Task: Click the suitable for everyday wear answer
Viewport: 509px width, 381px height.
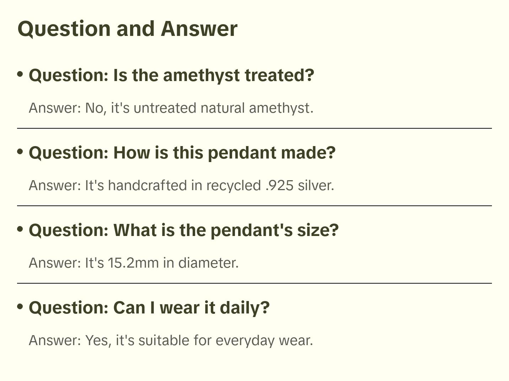Action: (171, 340)
